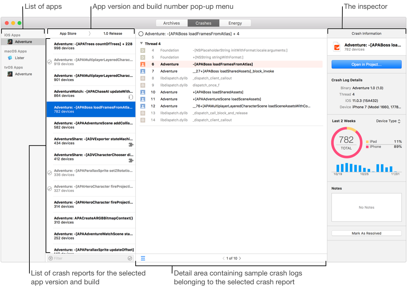This screenshot has width=407, height=288.
Task: Click the tvOS Adventure app icon
Action: pyautogui.click(x=10, y=74)
